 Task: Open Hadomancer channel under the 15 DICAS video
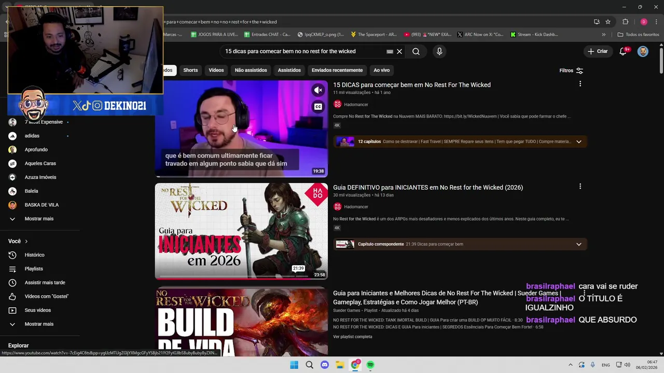(x=356, y=104)
